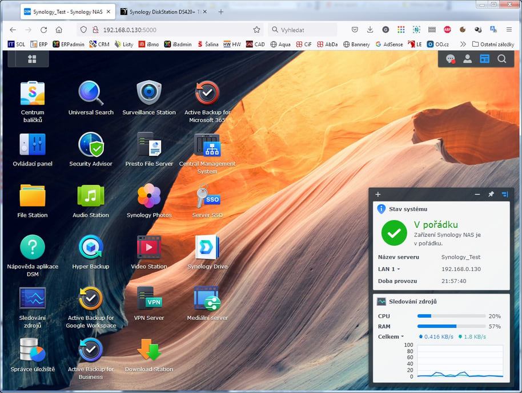Open File Station
The image size is (522, 393).
[x=33, y=196]
